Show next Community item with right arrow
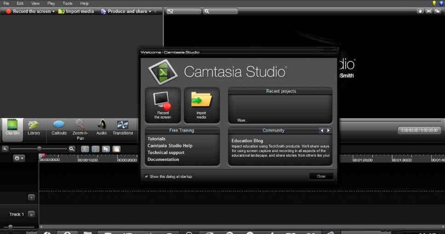This screenshot has width=445, height=234. pos(328,131)
